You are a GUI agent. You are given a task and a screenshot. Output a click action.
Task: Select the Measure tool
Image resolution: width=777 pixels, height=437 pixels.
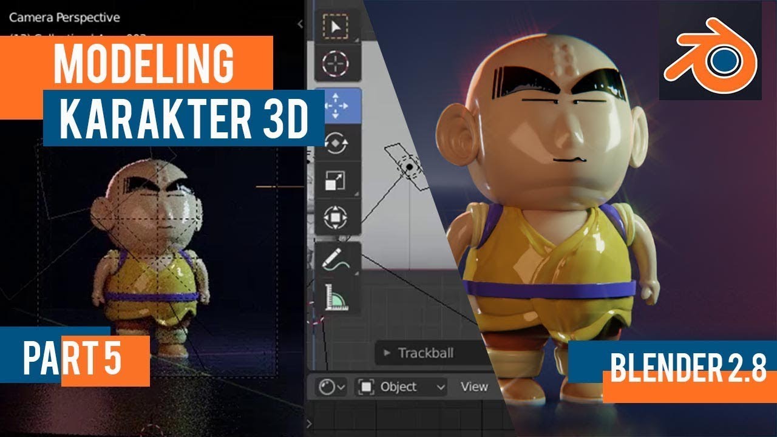tap(337, 297)
